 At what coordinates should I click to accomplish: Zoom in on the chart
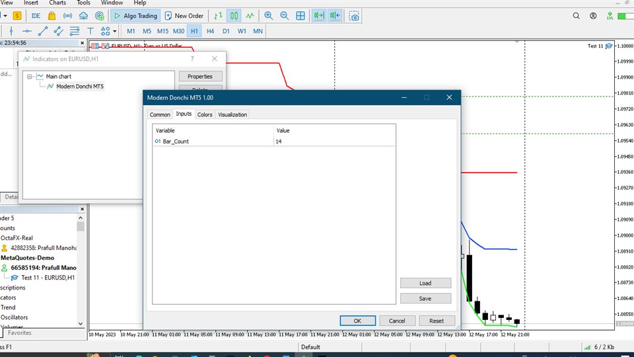[268, 15]
